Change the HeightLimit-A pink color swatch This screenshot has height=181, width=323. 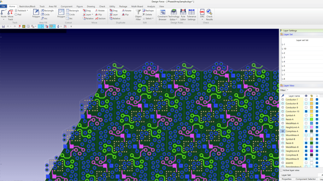click(x=311, y=127)
